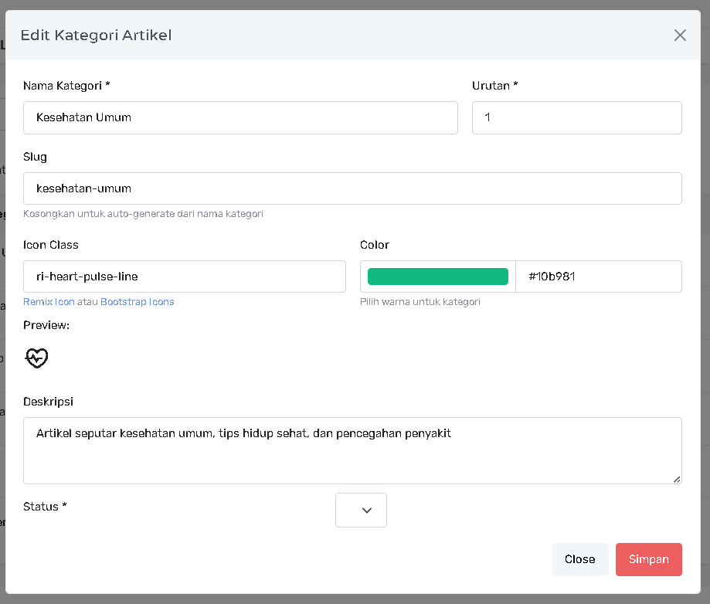Viewport: 710px width, 604px height.
Task: Click the green color swatch
Action: click(437, 277)
